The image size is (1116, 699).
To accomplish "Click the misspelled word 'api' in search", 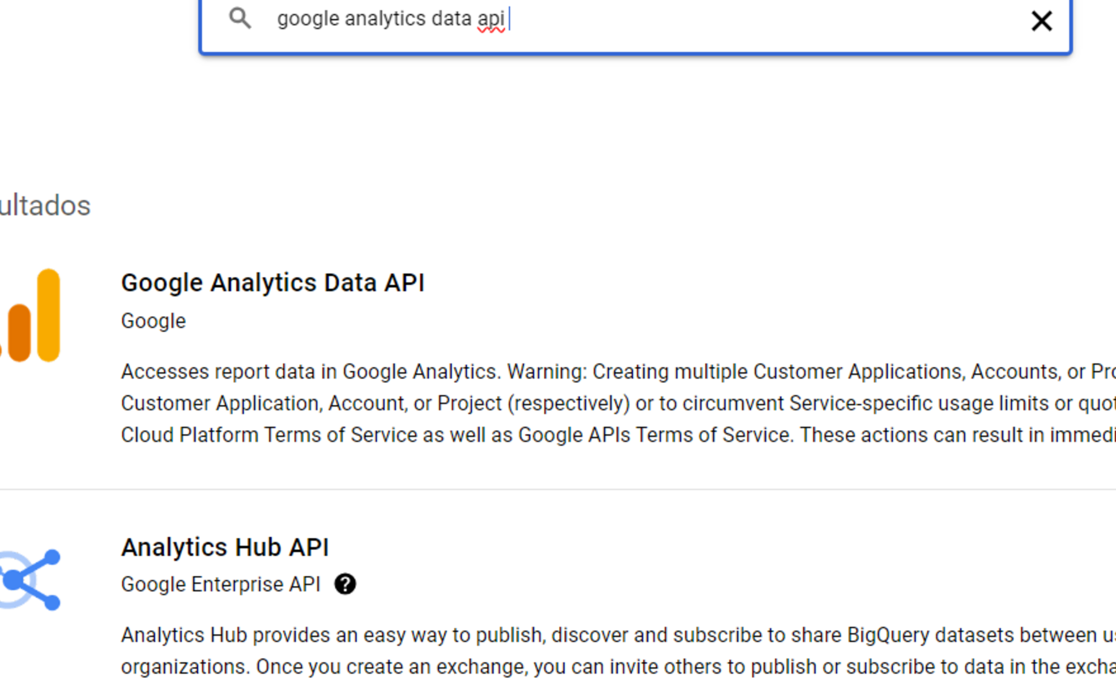I will click(x=491, y=19).
